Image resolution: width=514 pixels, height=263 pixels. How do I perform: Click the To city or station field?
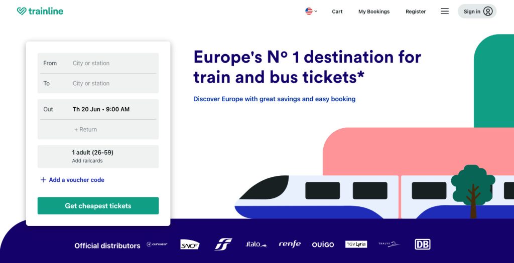(x=98, y=84)
